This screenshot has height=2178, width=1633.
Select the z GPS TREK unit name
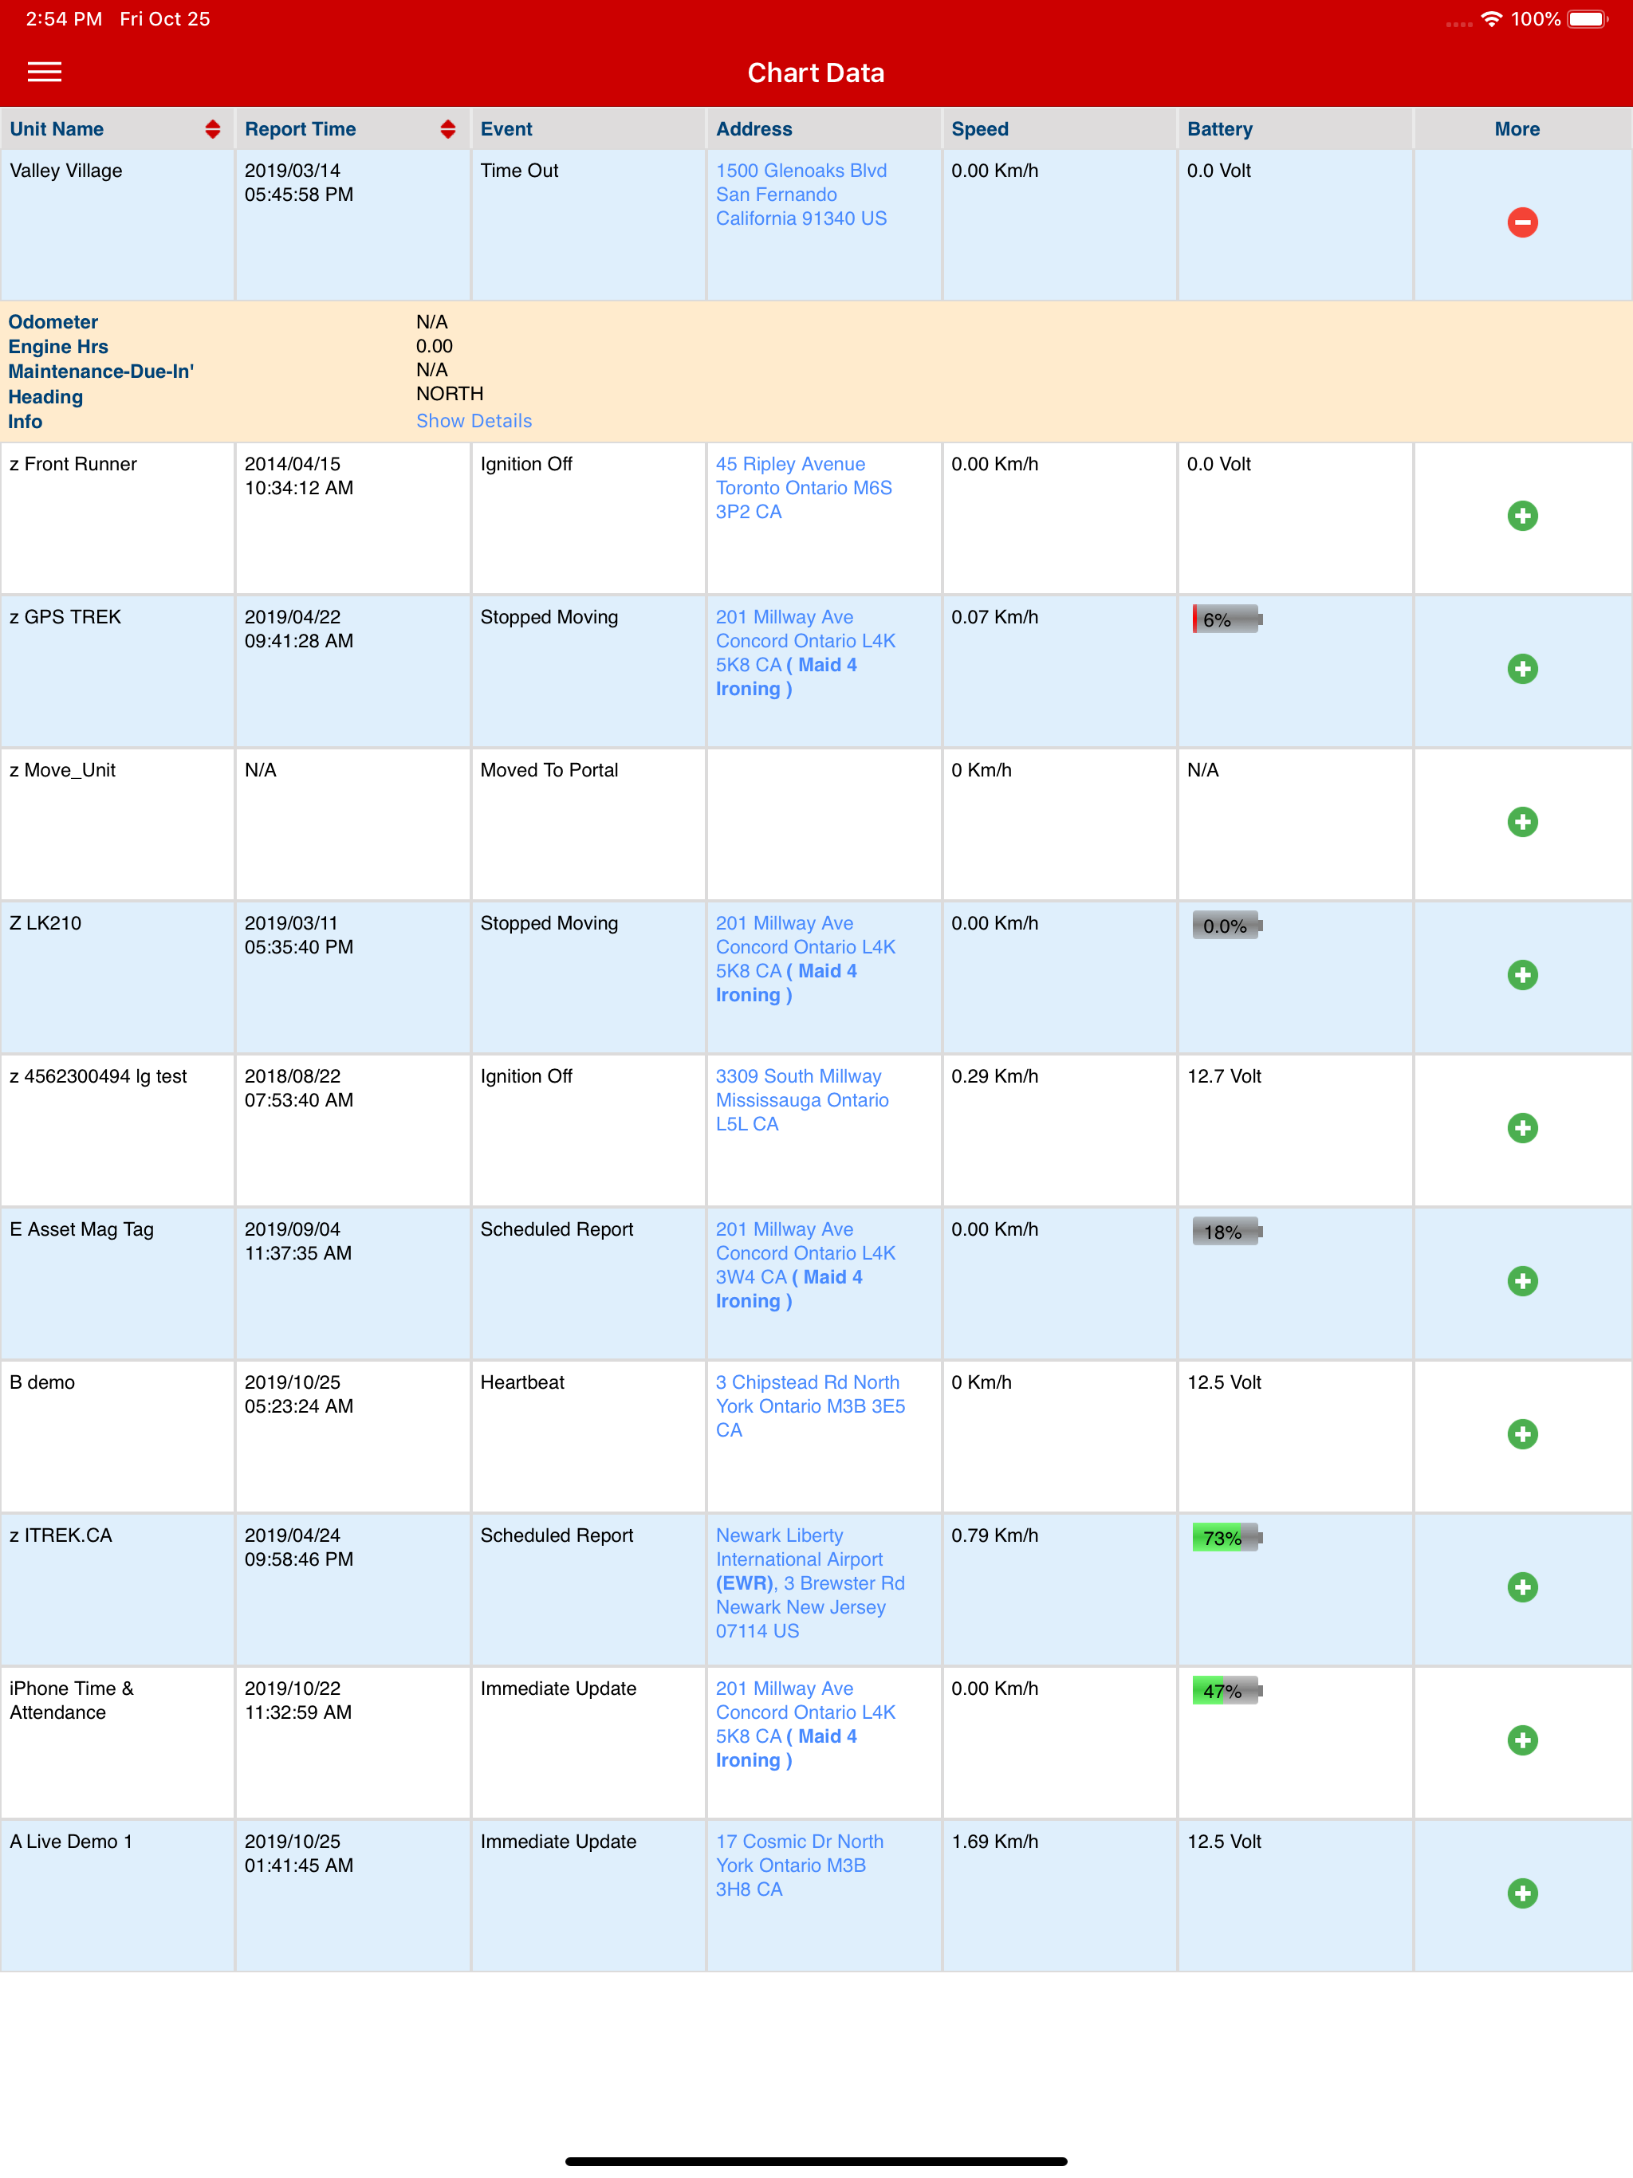[x=65, y=617]
